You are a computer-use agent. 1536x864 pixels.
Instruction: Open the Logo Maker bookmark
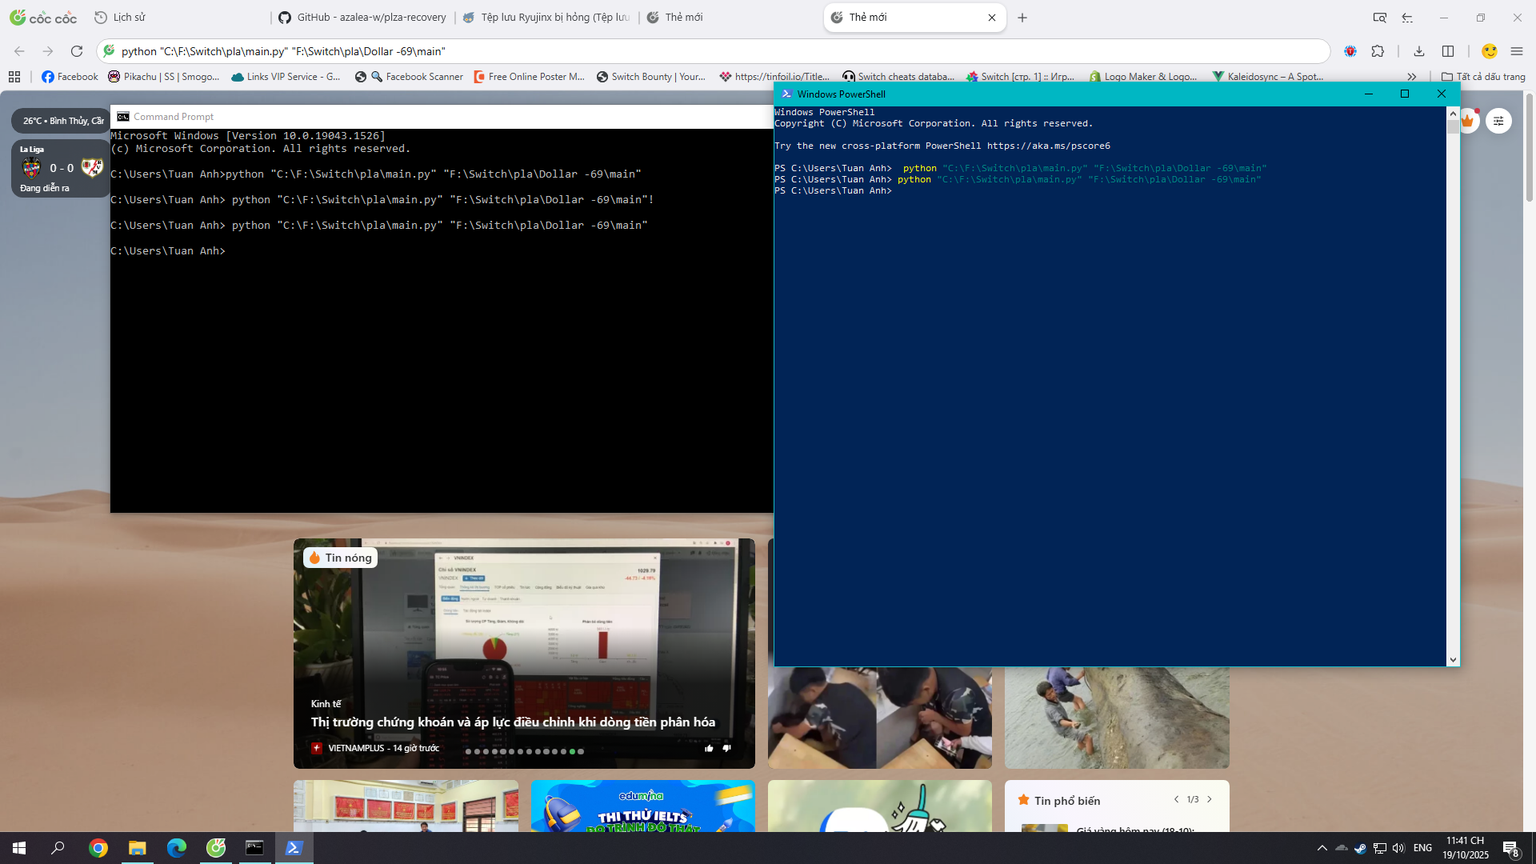tap(1143, 77)
